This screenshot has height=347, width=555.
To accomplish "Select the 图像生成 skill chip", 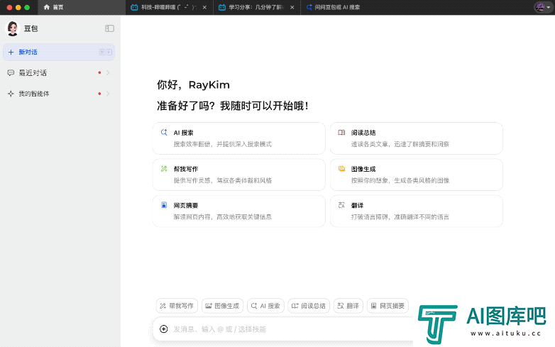I will [x=222, y=306].
